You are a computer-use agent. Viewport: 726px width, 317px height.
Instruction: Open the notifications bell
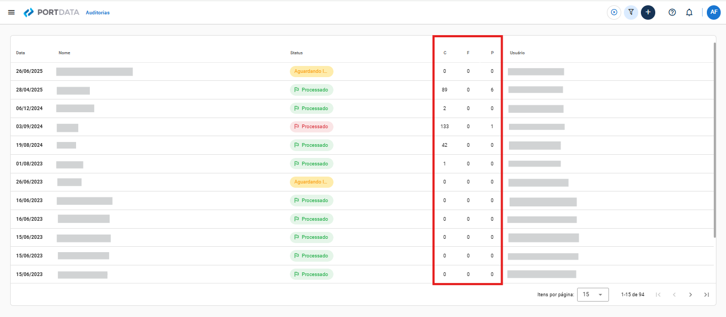(x=689, y=12)
